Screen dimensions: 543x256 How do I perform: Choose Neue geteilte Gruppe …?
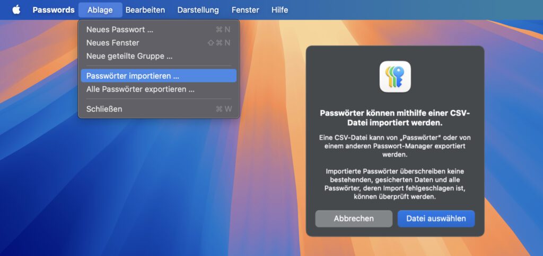click(159, 56)
